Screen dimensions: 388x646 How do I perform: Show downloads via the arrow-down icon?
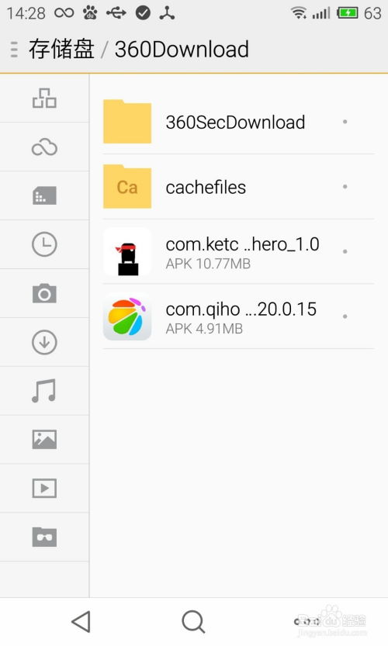pos(44,342)
